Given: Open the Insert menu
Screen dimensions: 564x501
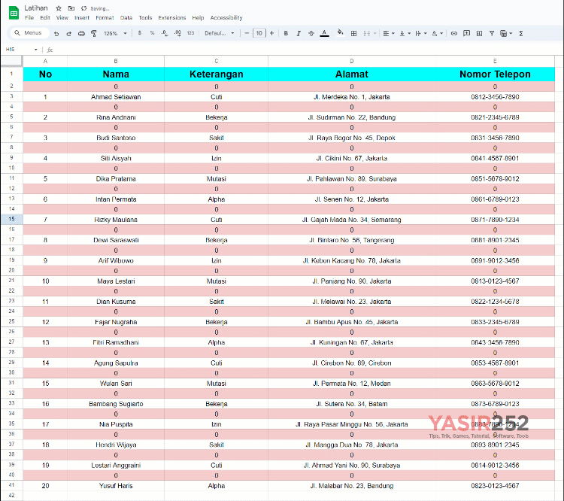Looking at the screenshot, I should (x=82, y=17).
